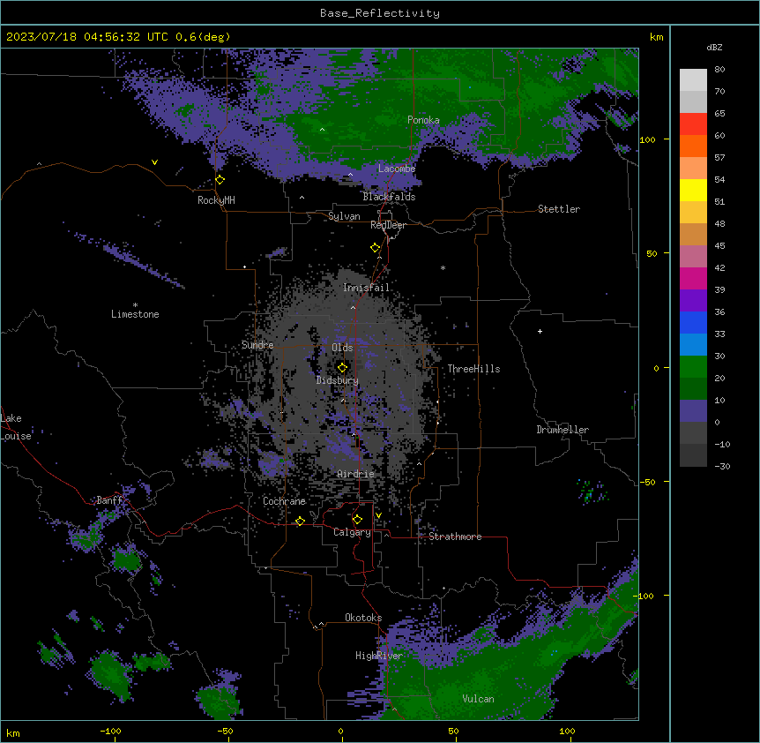This screenshot has height=743, width=760.
Task: Click the red 60-65 dBZ legend swatch
Action: (693, 124)
